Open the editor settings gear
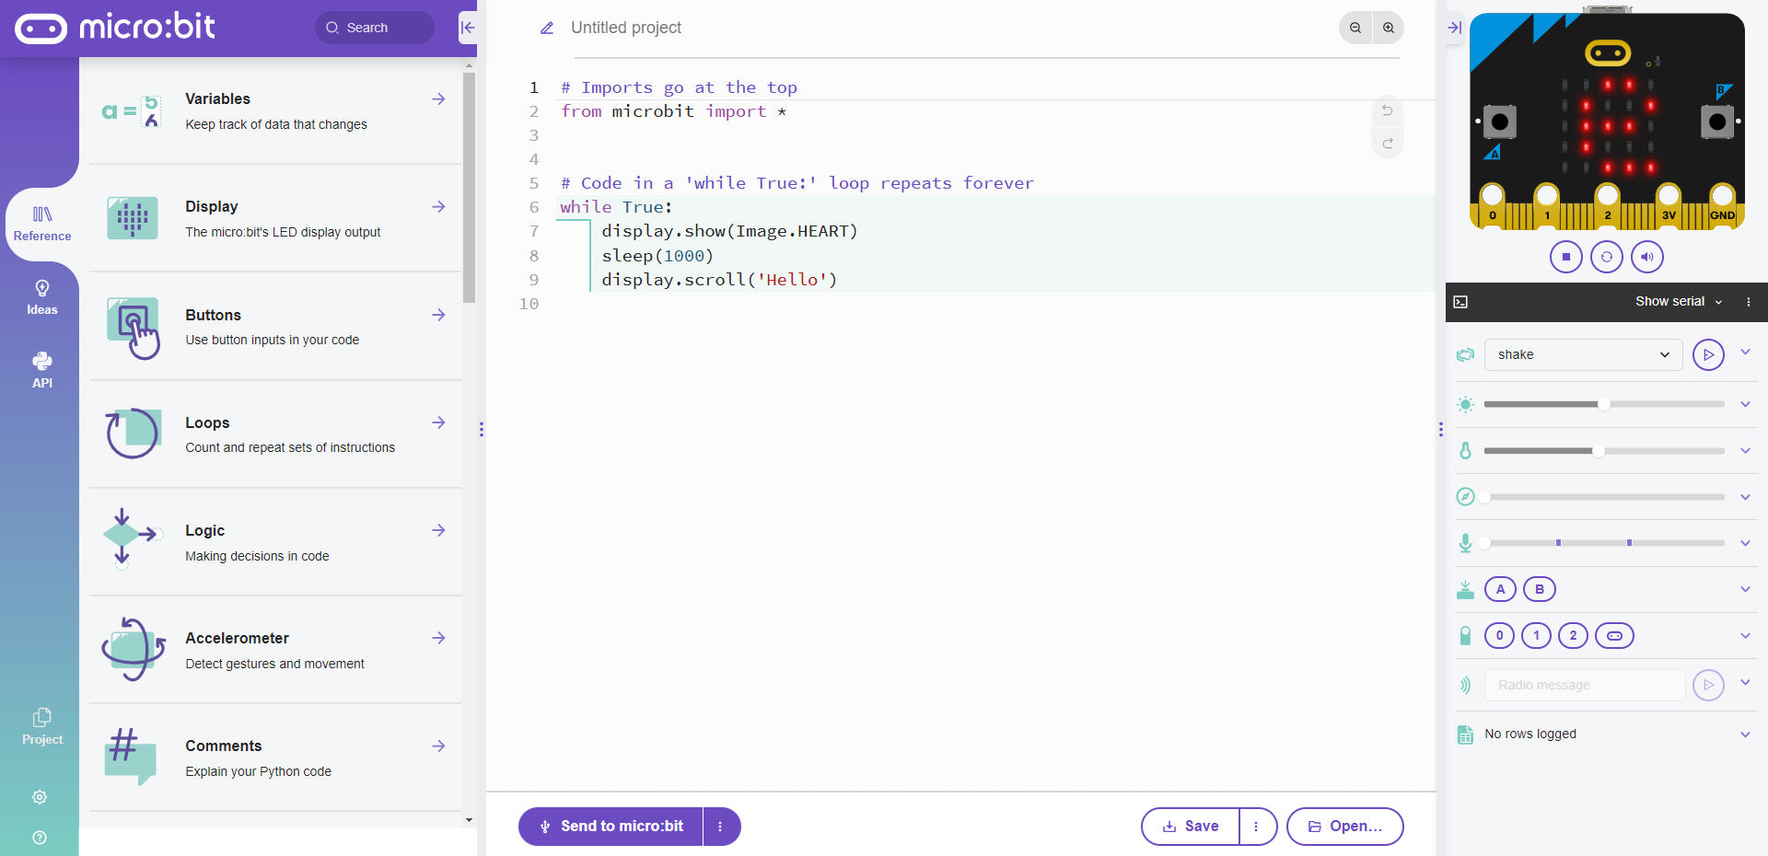Image resolution: width=1768 pixels, height=856 pixels. click(40, 797)
